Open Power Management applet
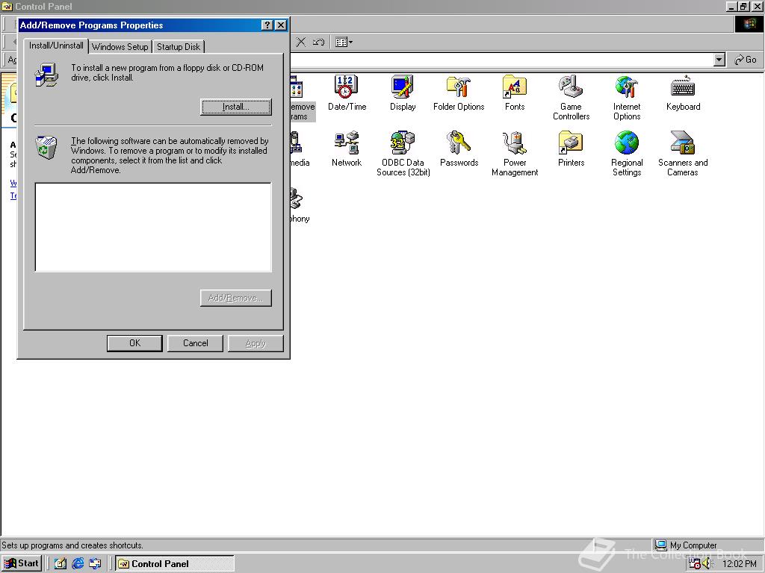The height and width of the screenshot is (573, 765). tap(515, 143)
